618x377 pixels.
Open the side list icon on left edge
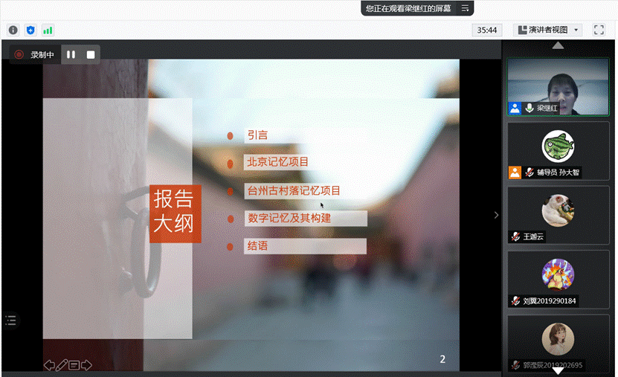10,320
